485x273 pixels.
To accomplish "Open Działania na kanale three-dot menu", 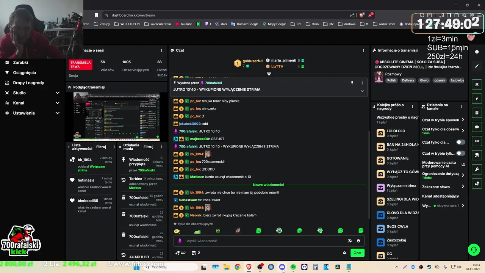I will 462,107.
